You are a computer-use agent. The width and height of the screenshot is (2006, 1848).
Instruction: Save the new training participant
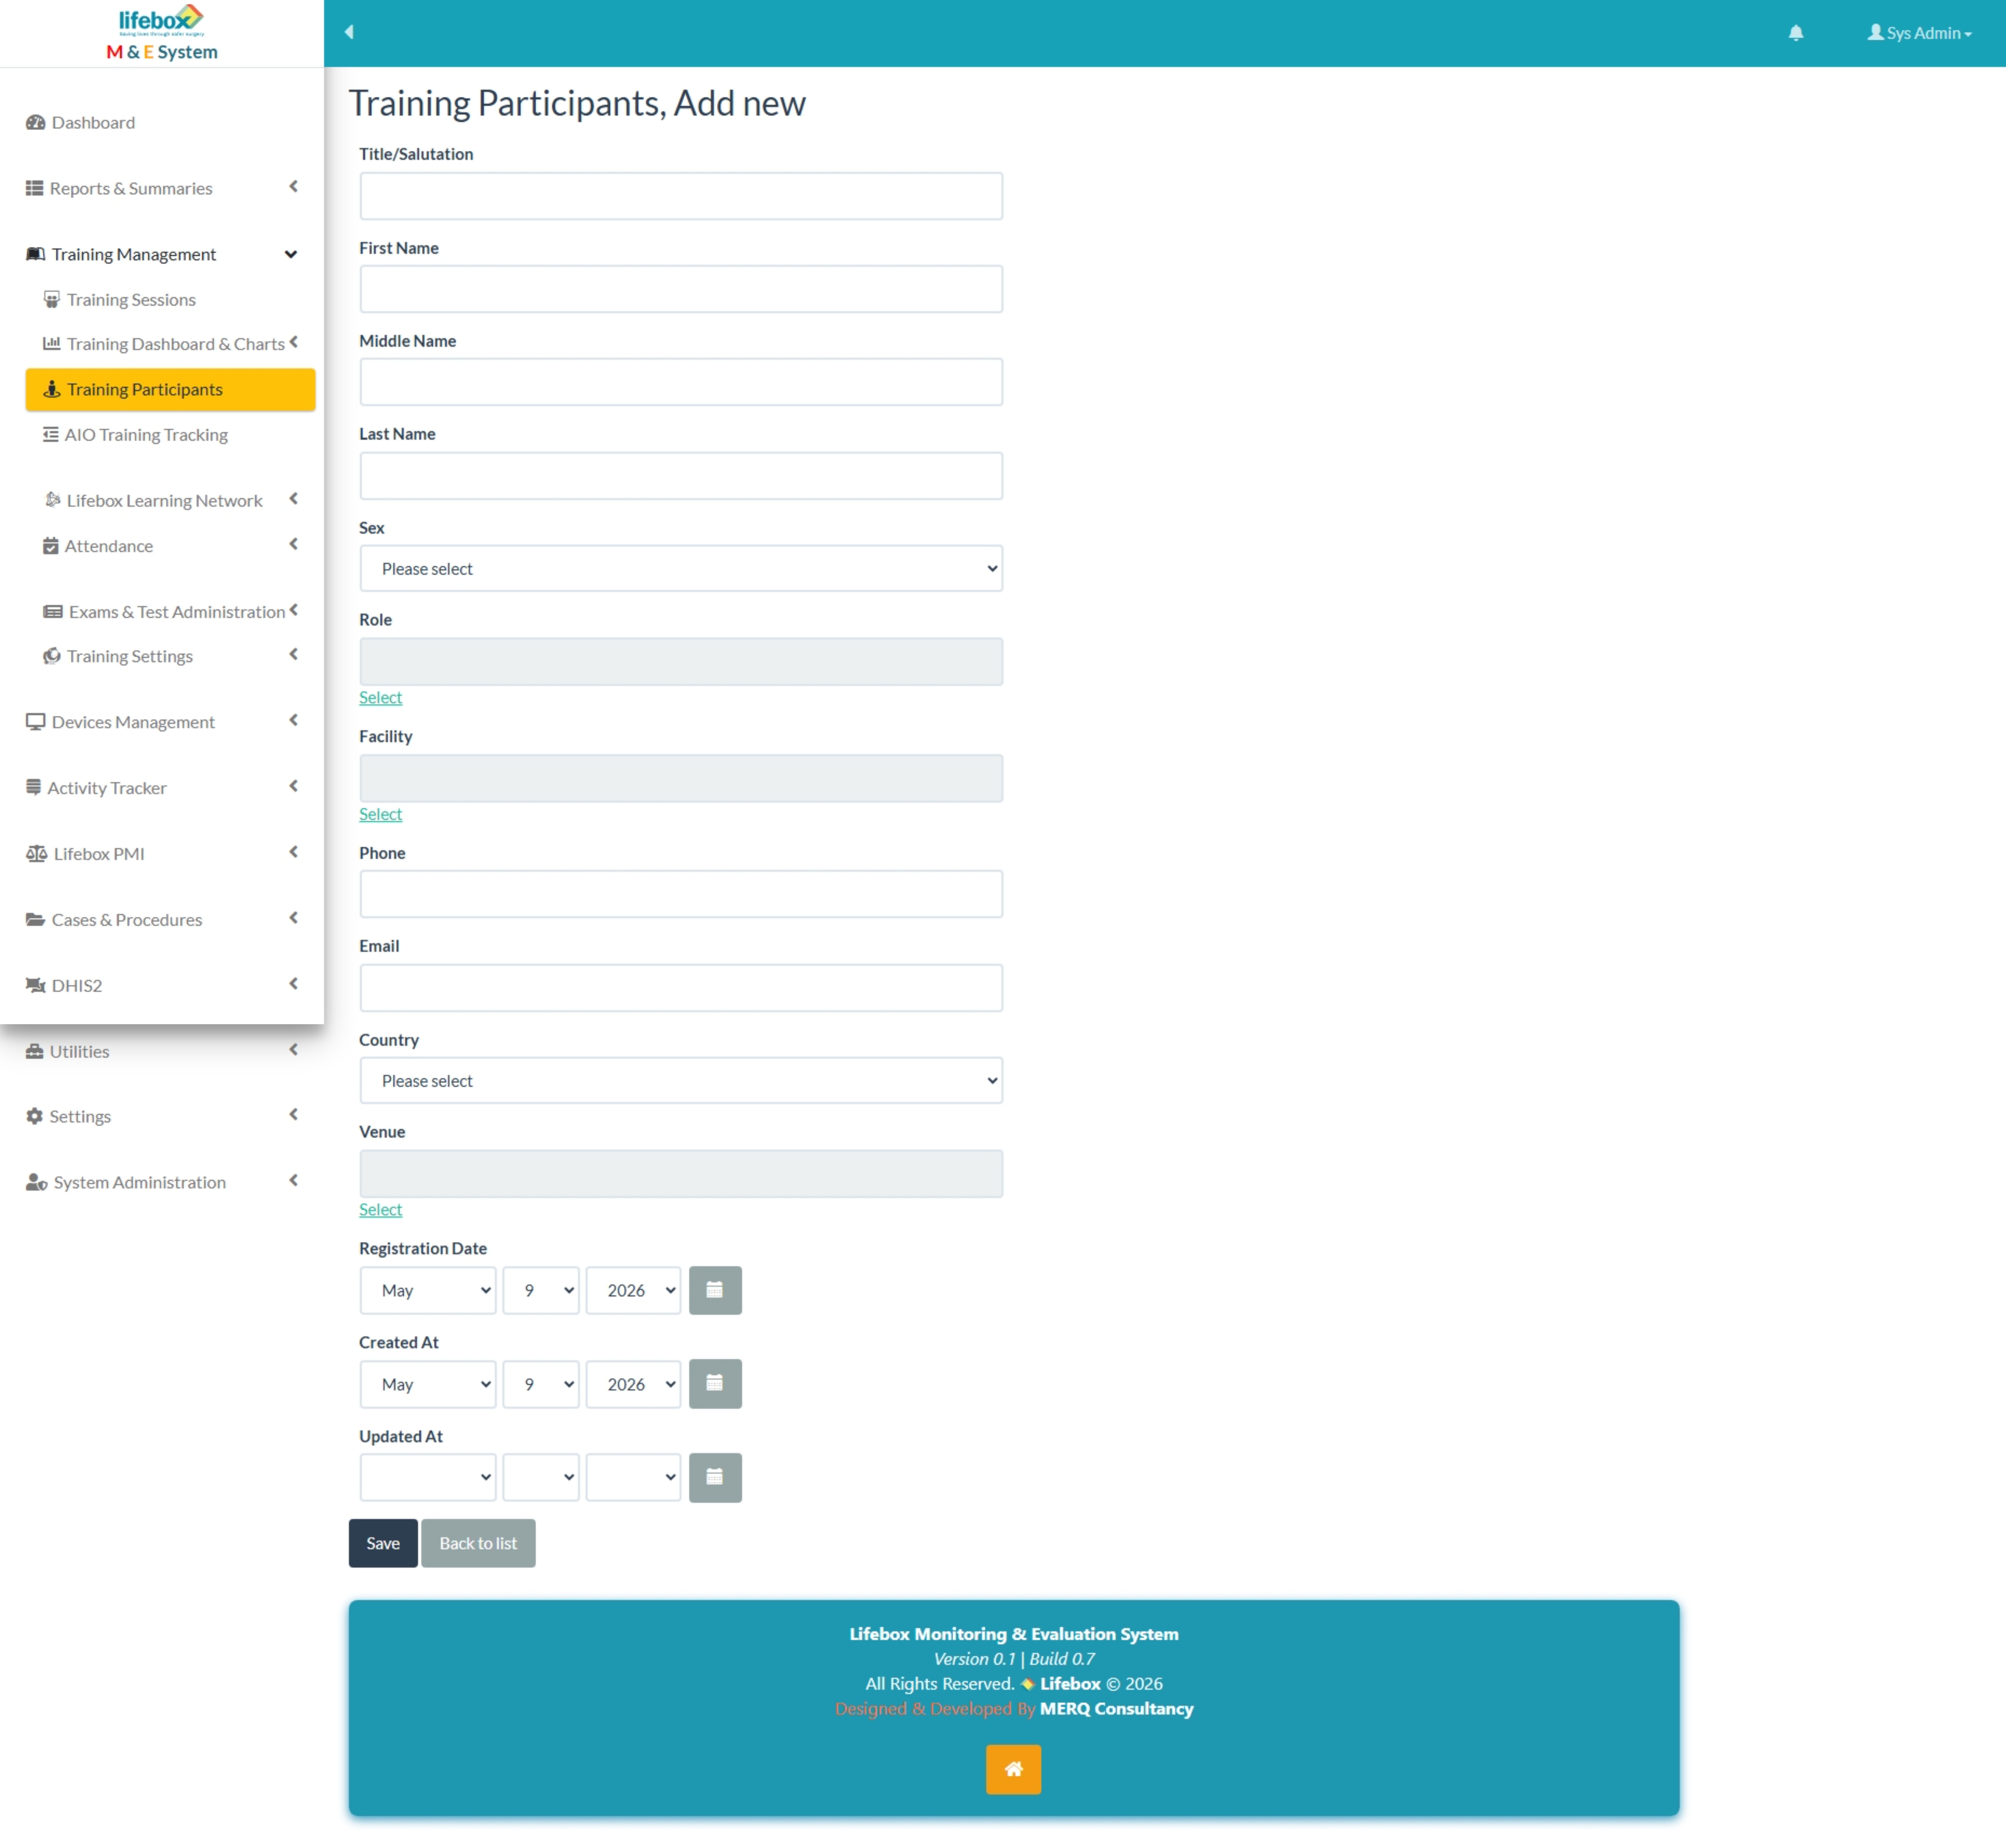[383, 1543]
